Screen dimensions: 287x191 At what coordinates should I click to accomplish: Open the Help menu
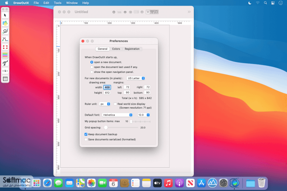(85, 3)
